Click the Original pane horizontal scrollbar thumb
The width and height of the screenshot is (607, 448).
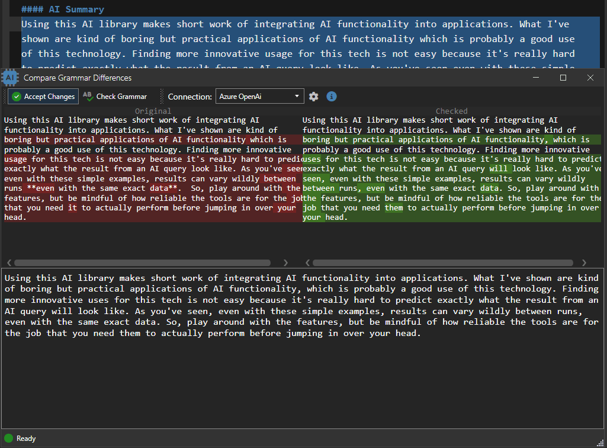tap(142, 263)
